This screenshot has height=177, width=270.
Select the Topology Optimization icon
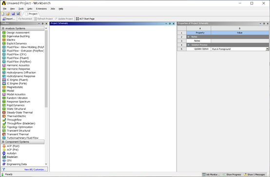(x=4, y=127)
